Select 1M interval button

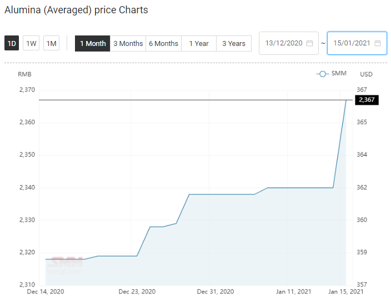[51, 43]
